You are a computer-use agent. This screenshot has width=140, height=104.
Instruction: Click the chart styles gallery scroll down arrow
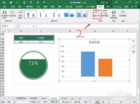point(90,14)
